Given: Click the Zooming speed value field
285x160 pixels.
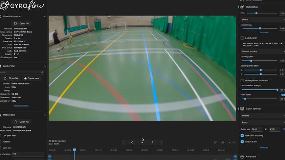Looking at the screenshot, I should click(282, 61).
